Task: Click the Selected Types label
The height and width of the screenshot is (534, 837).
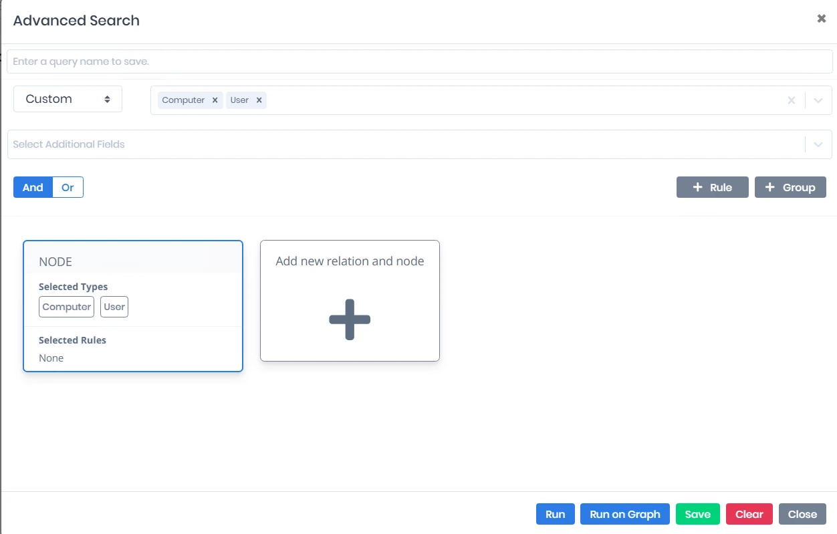Action: [73, 287]
